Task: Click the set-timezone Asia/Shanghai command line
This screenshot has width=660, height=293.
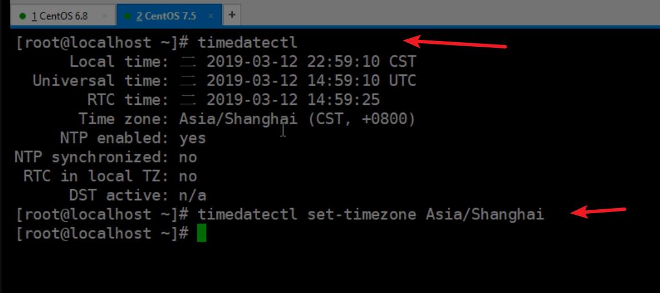Action: 371,214
